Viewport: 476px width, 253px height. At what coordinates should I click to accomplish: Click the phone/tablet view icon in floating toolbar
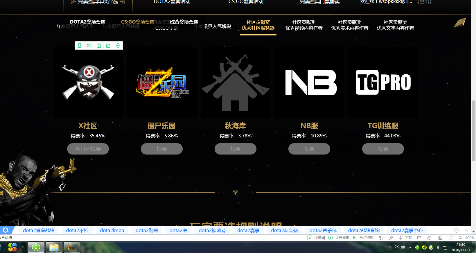80,46
